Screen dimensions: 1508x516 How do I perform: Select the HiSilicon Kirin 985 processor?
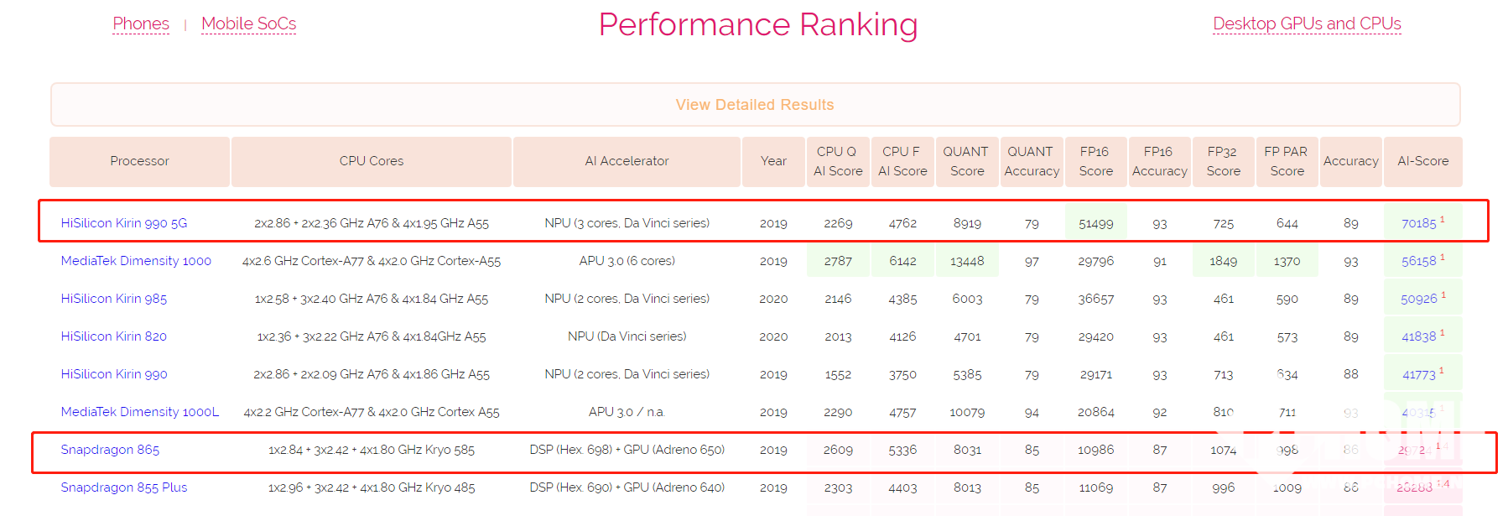pos(114,299)
